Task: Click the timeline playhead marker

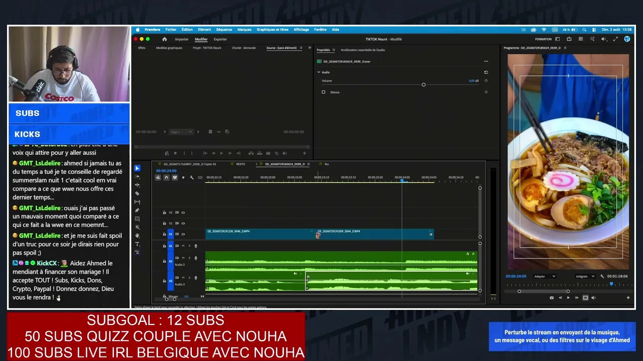Action: [x=402, y=180]
